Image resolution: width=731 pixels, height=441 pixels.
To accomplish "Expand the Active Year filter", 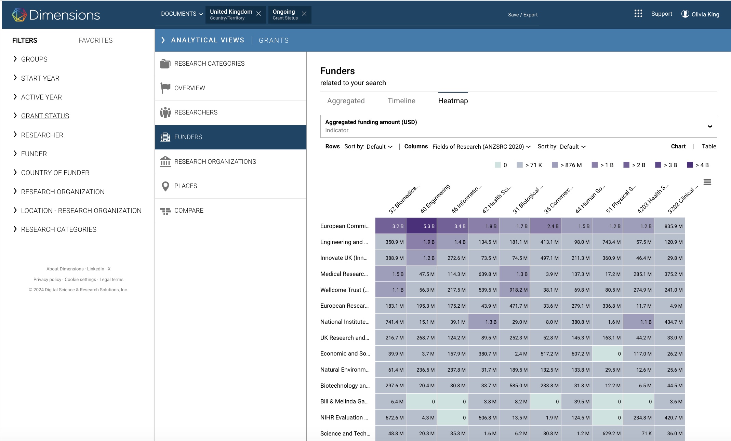I will (15, 97).
